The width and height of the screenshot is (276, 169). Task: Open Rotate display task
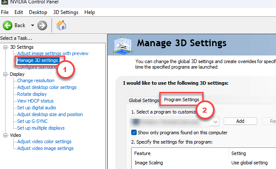click(32, 94)
